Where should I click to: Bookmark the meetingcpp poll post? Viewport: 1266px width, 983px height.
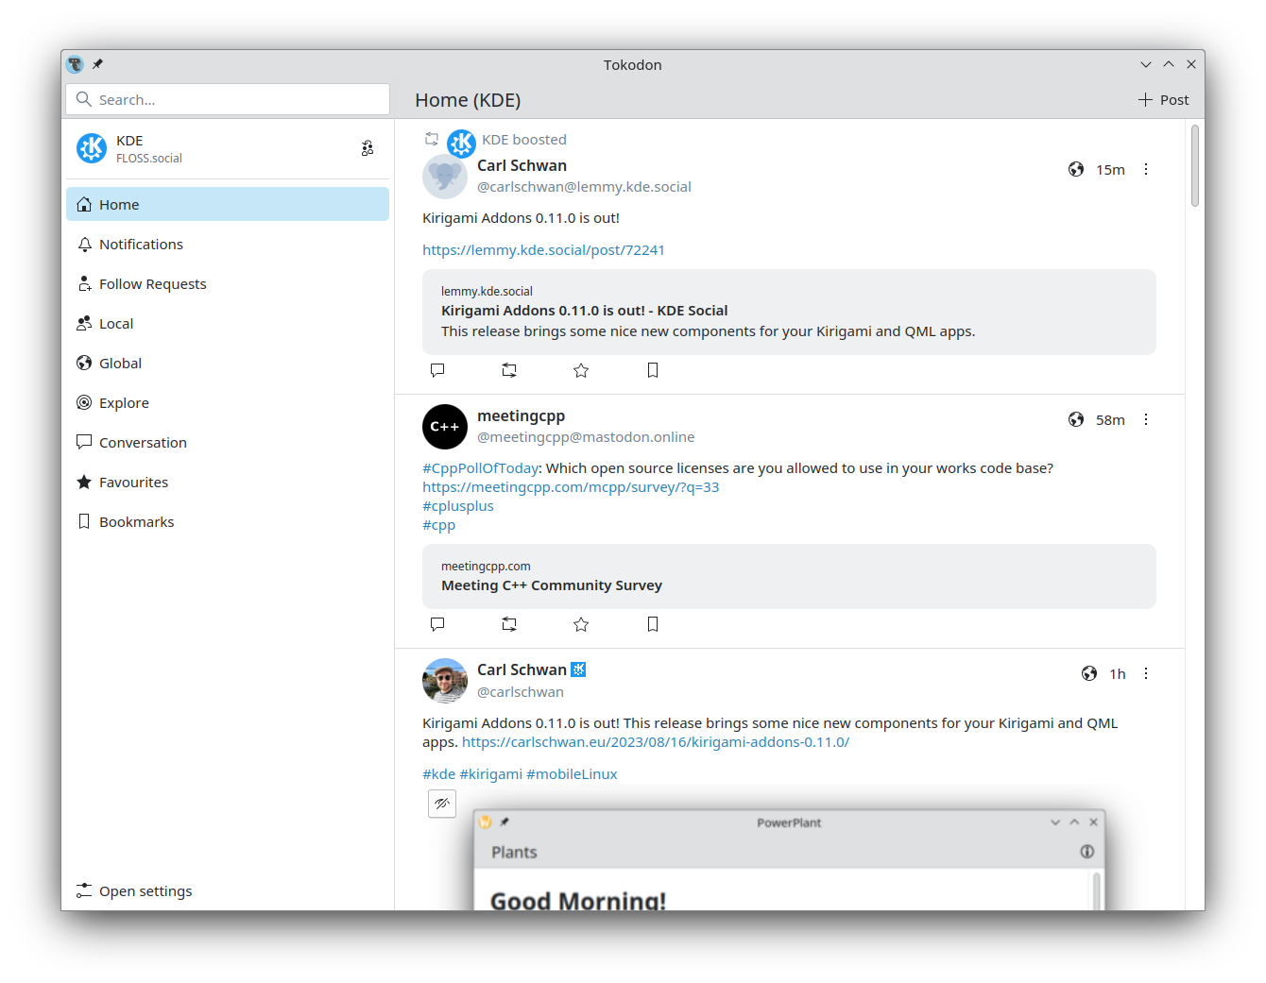tap(653, 624)
